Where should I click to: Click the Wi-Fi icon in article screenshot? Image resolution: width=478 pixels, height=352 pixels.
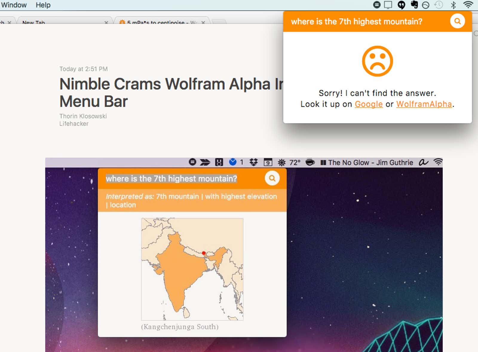tap(438, 162)
